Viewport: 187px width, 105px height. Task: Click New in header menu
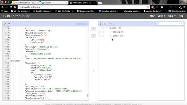[x=152, y=16]
